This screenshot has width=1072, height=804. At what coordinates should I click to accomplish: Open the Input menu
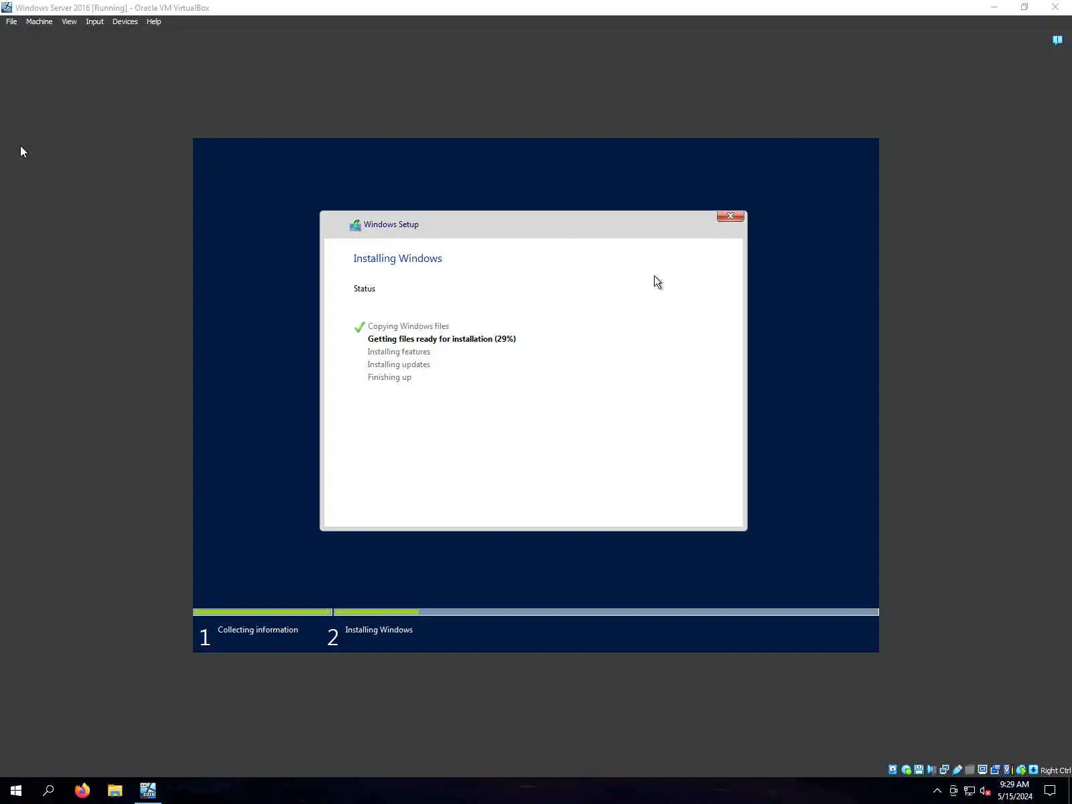tap(94, 21)
